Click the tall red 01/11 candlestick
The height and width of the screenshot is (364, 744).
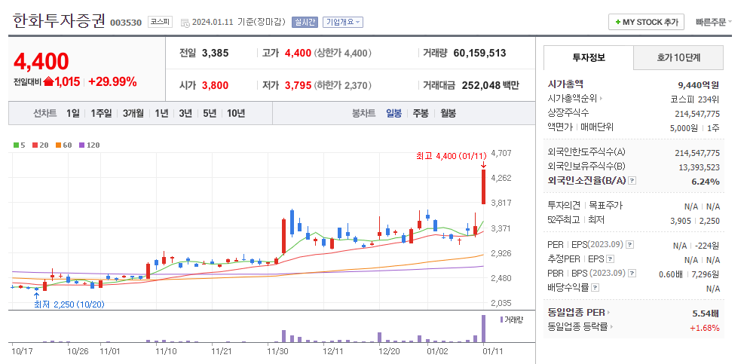tap(483, 187)
